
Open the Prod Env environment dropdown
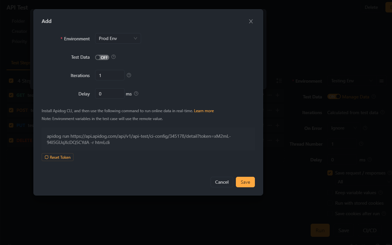tap(118, 38)
